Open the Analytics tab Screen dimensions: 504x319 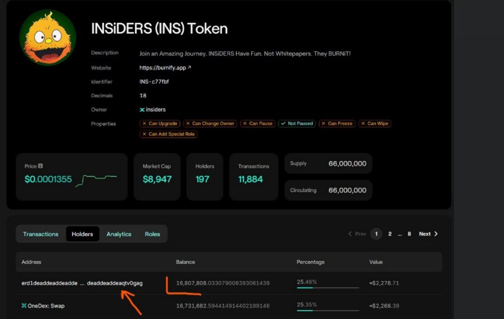pyautogui.click(x=119, y=234)
